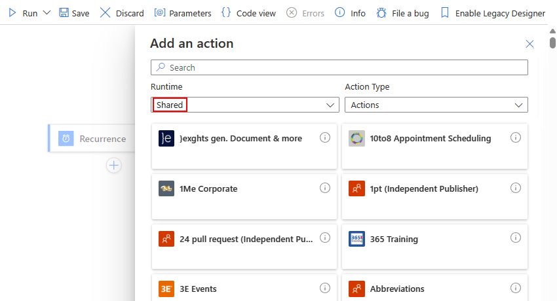Image resolution: width=557 pixels, height=301 pixels.
Task: Switch to Code view
Action: (248, 13)
